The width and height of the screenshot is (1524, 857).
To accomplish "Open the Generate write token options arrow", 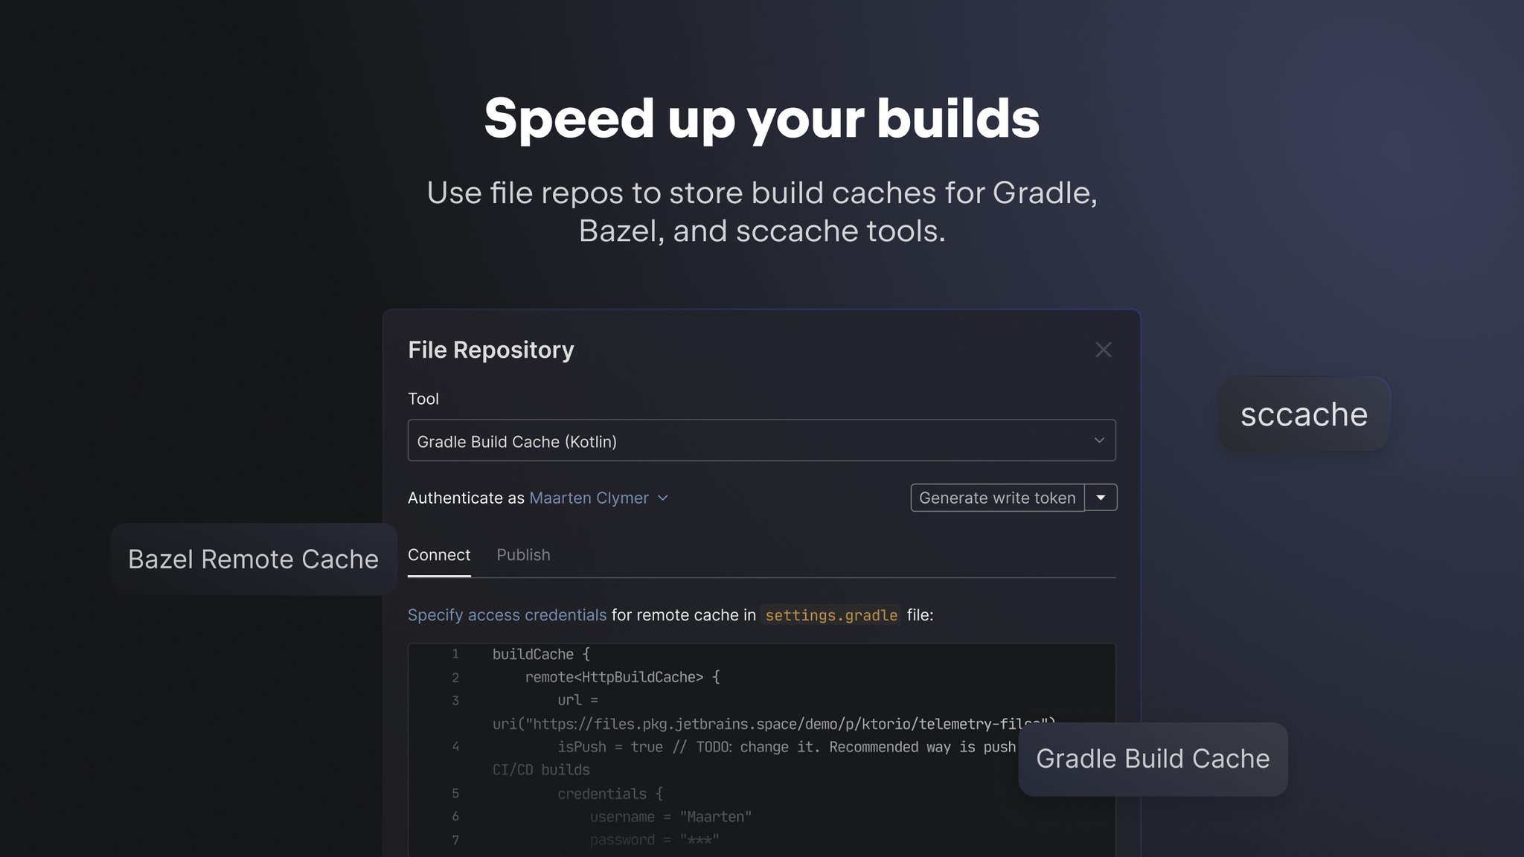I will click(1102, 497).
